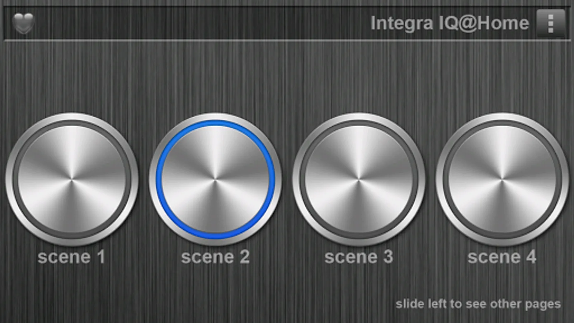Turn on the scene 4 knob button

pos(502,179)
